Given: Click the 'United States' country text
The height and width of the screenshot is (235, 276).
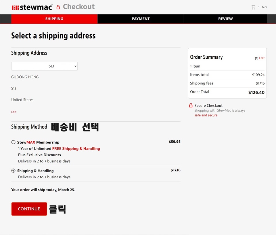Looking at the screenshot, I should (x=22, y=100).
